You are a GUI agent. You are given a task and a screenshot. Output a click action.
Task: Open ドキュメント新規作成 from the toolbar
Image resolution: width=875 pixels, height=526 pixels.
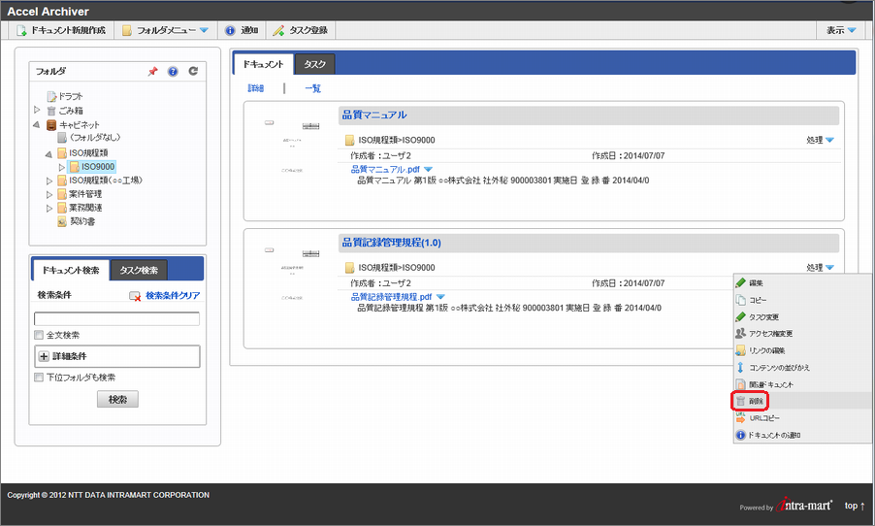tap(63, 31)
